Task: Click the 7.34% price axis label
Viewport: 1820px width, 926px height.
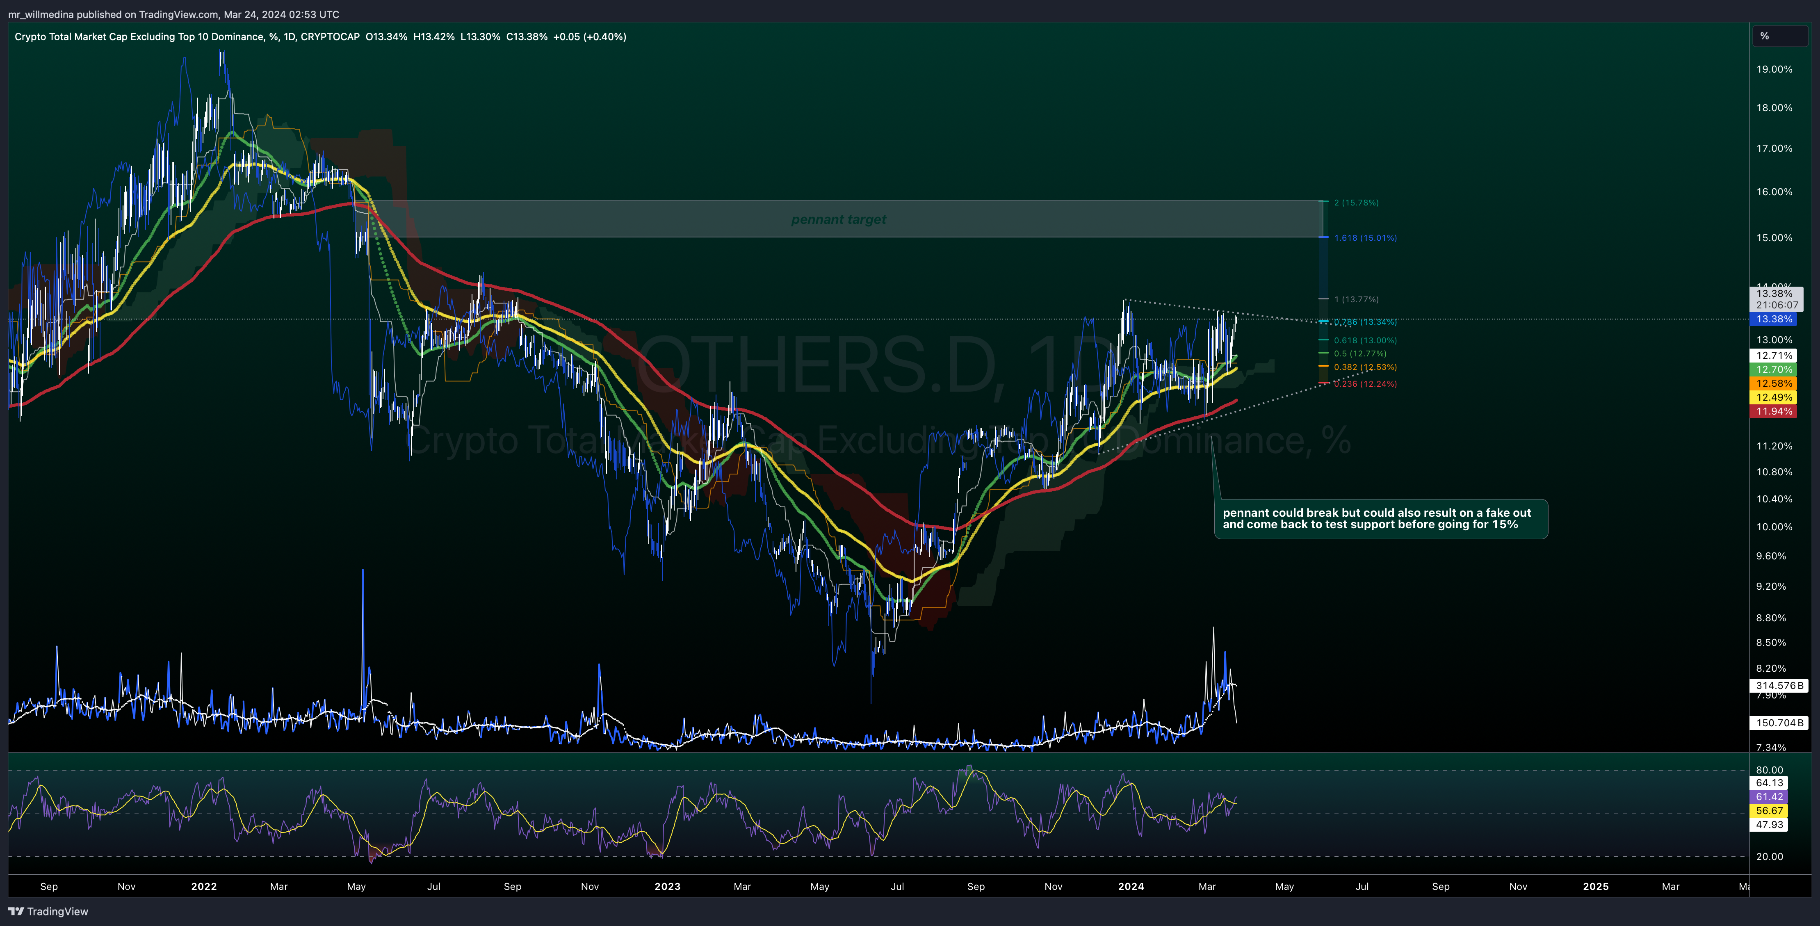Action: (1770, 747)
